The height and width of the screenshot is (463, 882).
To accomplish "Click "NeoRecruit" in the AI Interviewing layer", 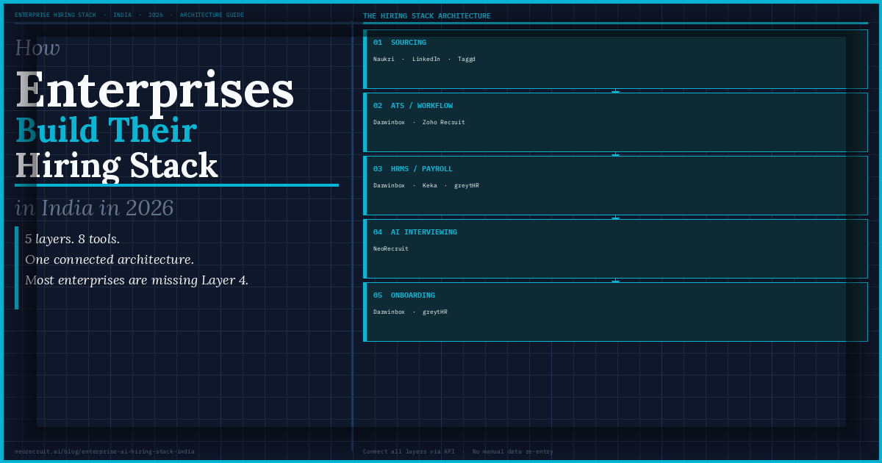I will click(391, 248).
